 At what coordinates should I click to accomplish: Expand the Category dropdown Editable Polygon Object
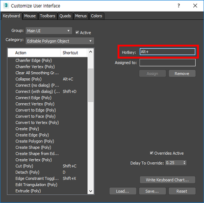[60, 41]
